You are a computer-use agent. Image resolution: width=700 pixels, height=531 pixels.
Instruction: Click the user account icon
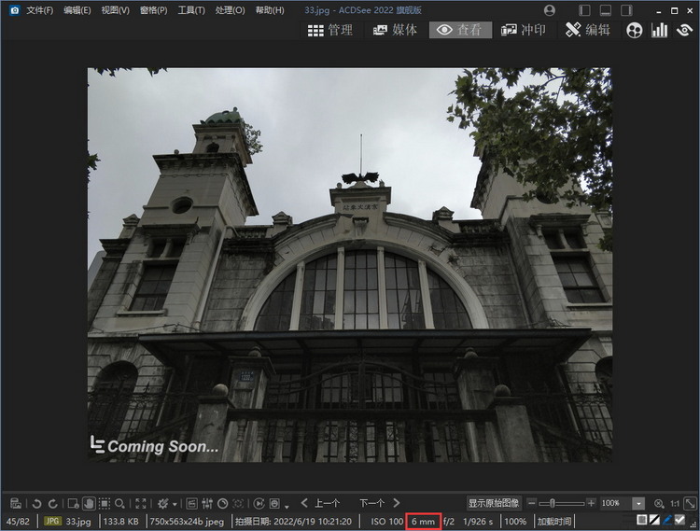tap(549, 10)
